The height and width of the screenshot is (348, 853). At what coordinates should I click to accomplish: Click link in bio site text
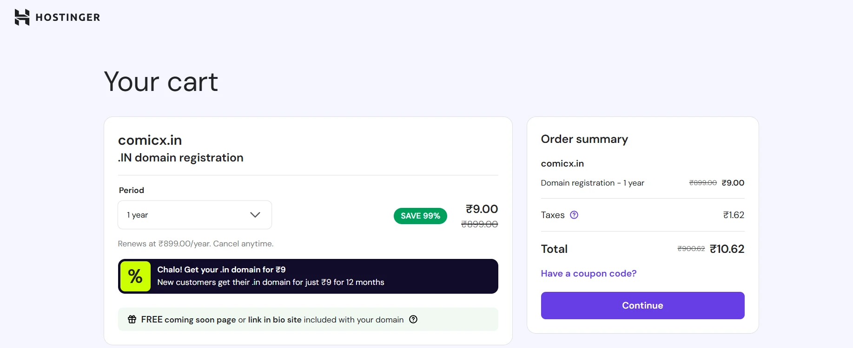274,319
